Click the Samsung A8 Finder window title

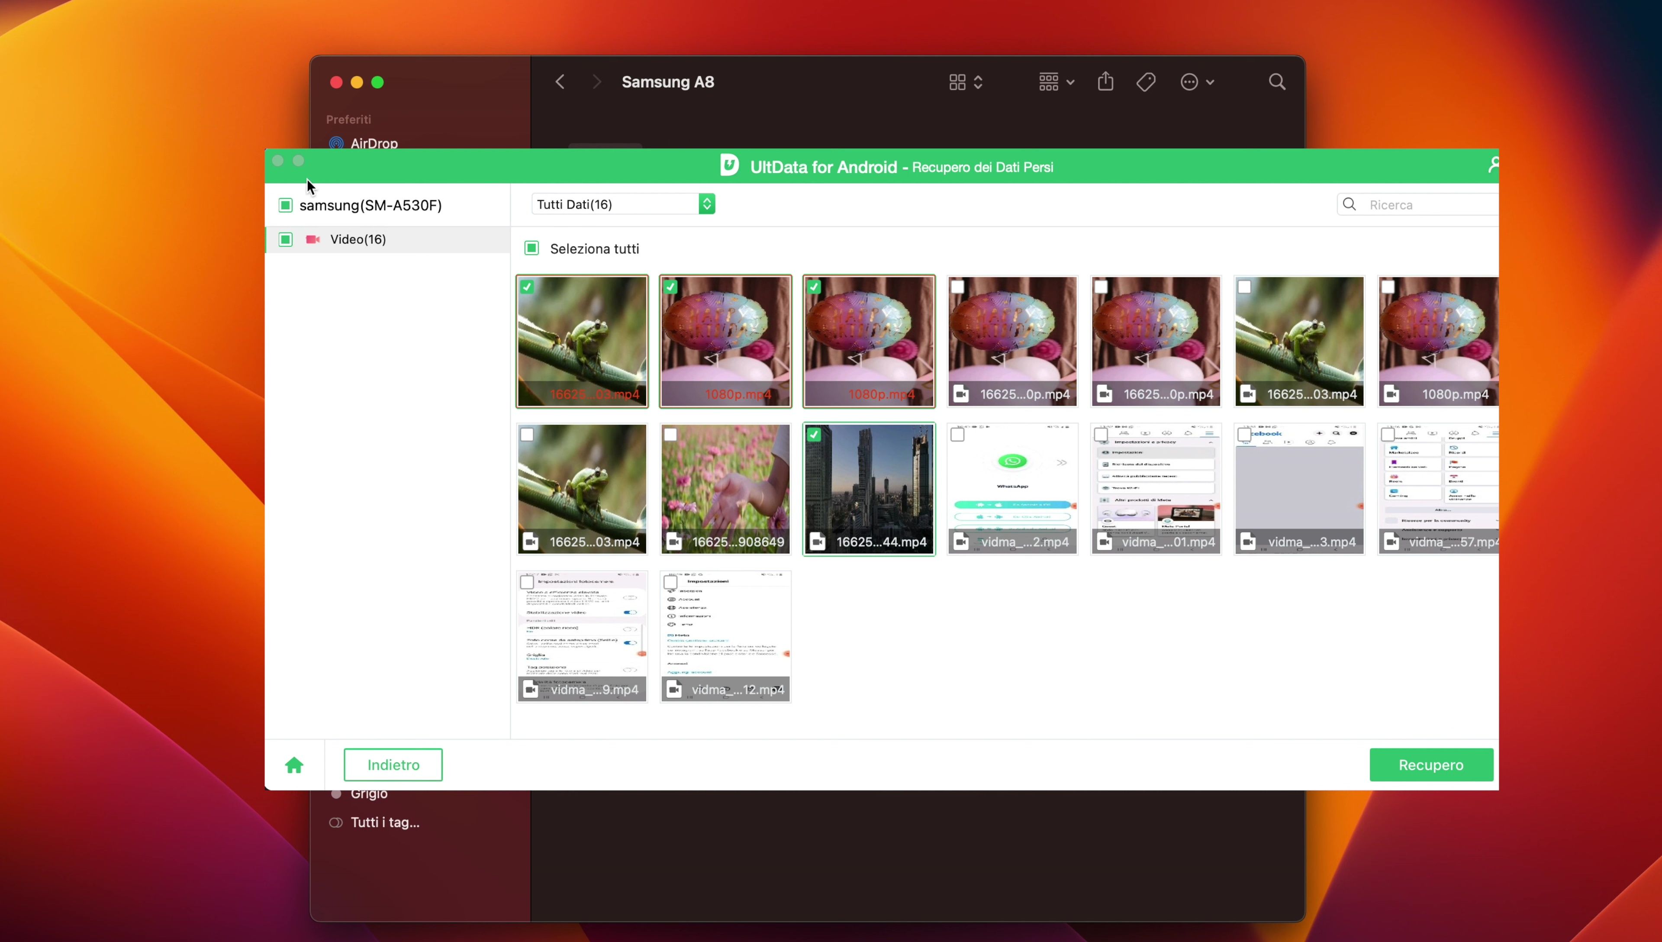(x=668, y=82)
